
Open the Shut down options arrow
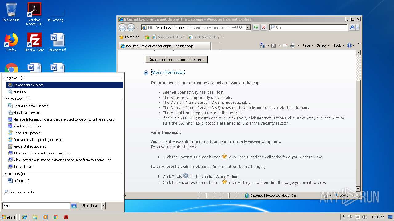pos(103,206)
